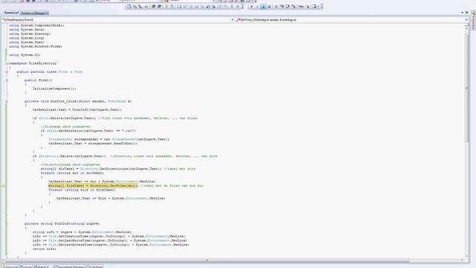Click the 'using System.IO;' line
Viewport: 476px width, 268px height.
pos(25,55)
